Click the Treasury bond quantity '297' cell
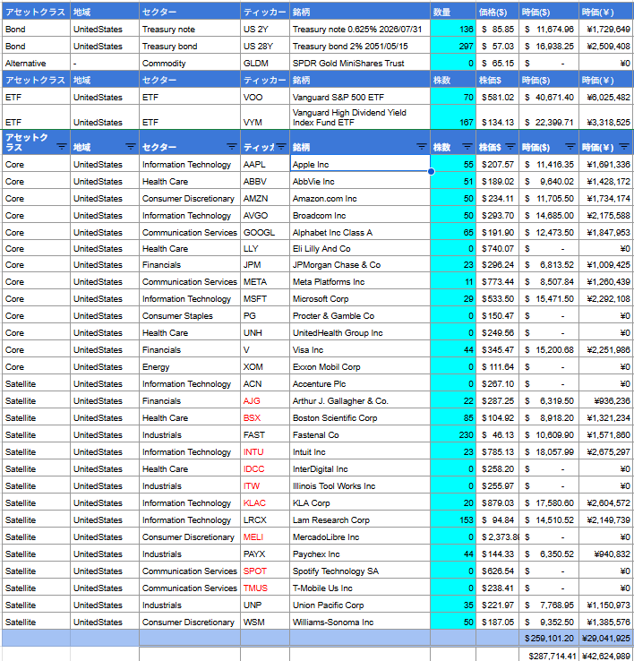 (x=453, y=46)
